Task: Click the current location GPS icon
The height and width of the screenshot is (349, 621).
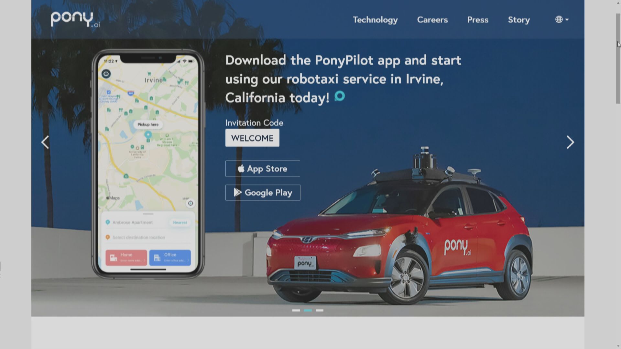Action: [190, 203]
